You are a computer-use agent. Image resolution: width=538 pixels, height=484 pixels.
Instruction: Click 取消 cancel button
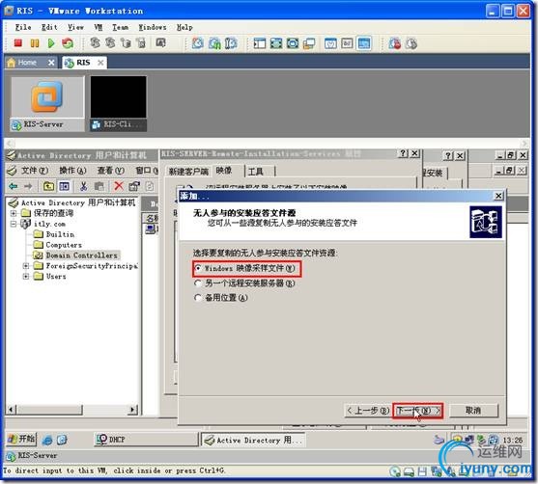tap(473, 411)
